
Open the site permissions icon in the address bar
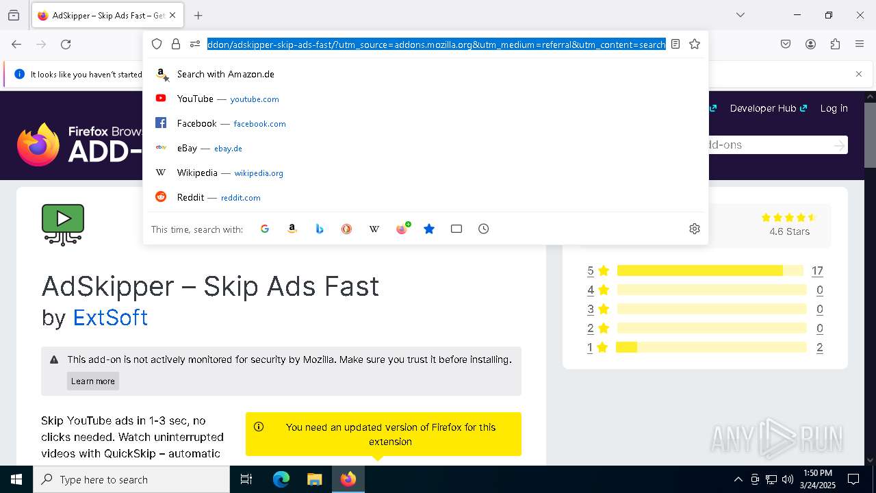coord(195,44)
